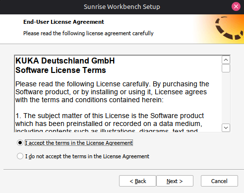
Task: Click the 'KUKA Deutschland GmbH' heading
Action: click(x=65, y=61)
